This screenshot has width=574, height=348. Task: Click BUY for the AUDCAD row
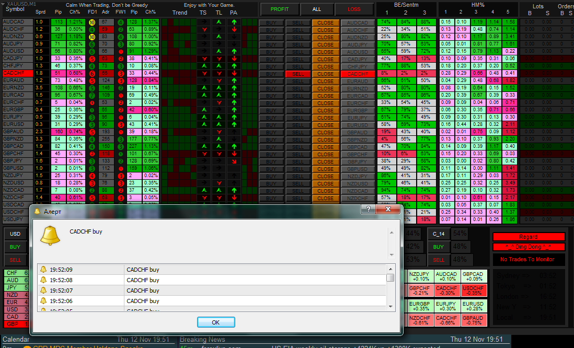click(x=271, y=22)
